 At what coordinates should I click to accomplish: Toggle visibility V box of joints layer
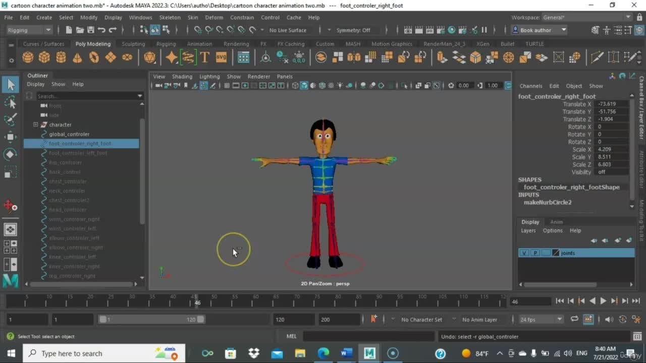[524, 253]
